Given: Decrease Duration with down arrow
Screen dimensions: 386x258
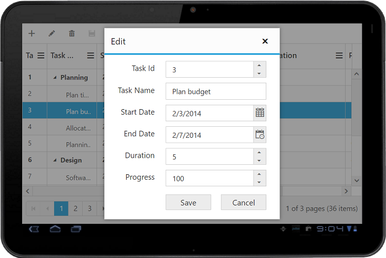Looking at the screenshot, I should pyautogui.click(x=260, y=160).
